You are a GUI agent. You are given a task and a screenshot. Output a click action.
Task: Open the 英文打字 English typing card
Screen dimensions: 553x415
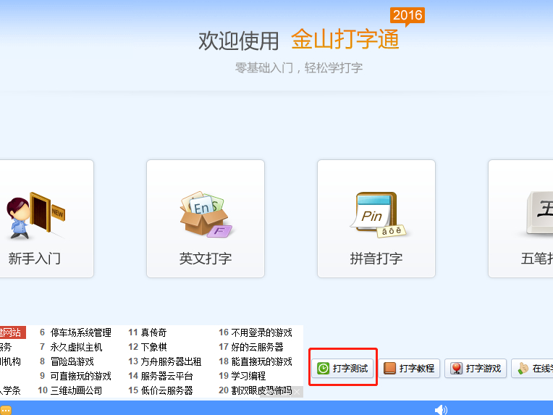(x=206, y=219)
